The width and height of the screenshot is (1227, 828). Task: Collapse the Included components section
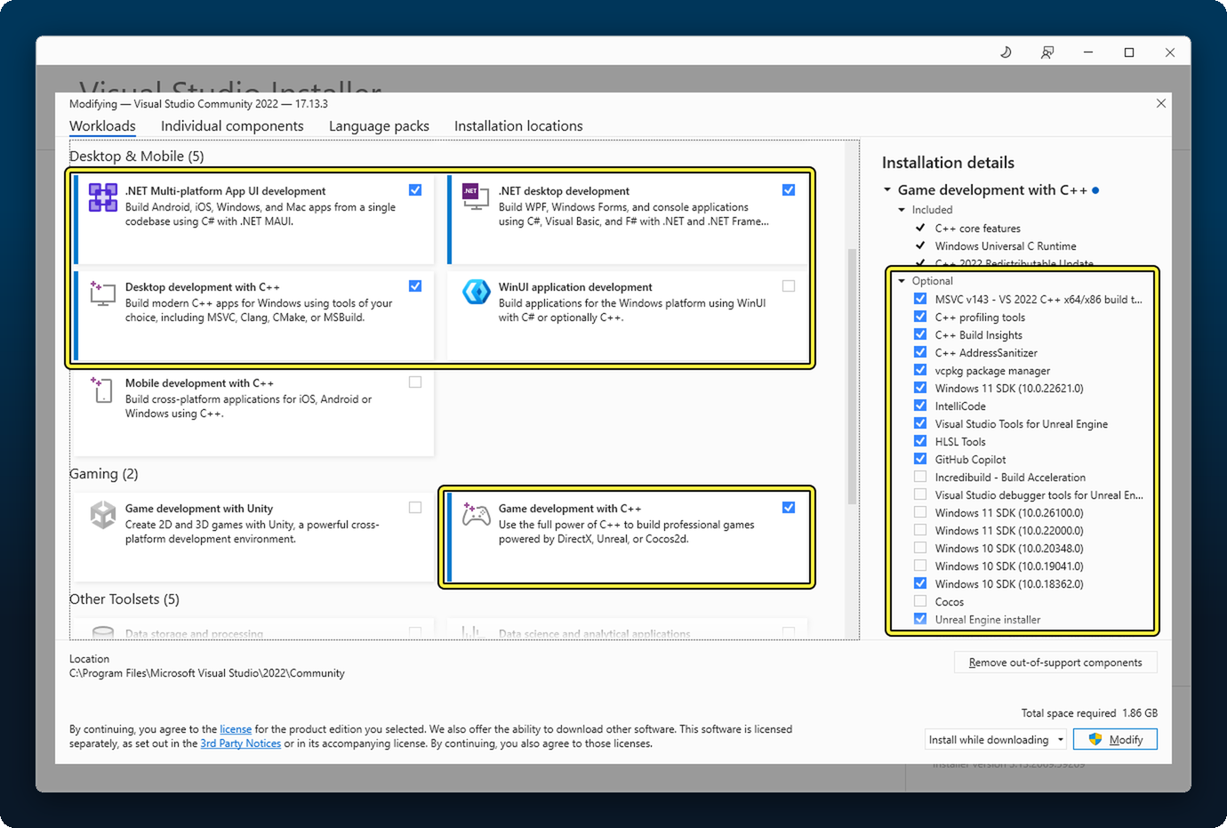tap(902, 210)
